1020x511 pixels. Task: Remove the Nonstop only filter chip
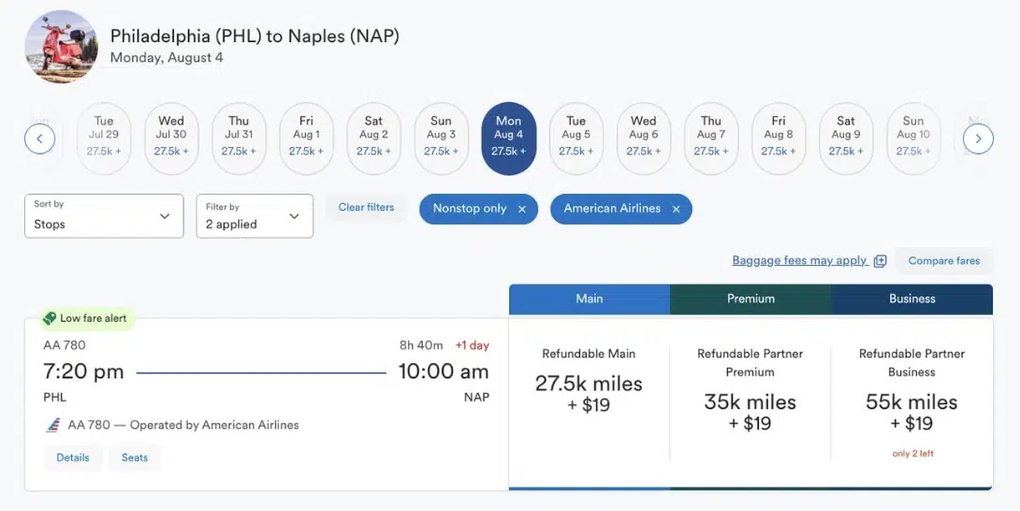click(x=522, y=209)
